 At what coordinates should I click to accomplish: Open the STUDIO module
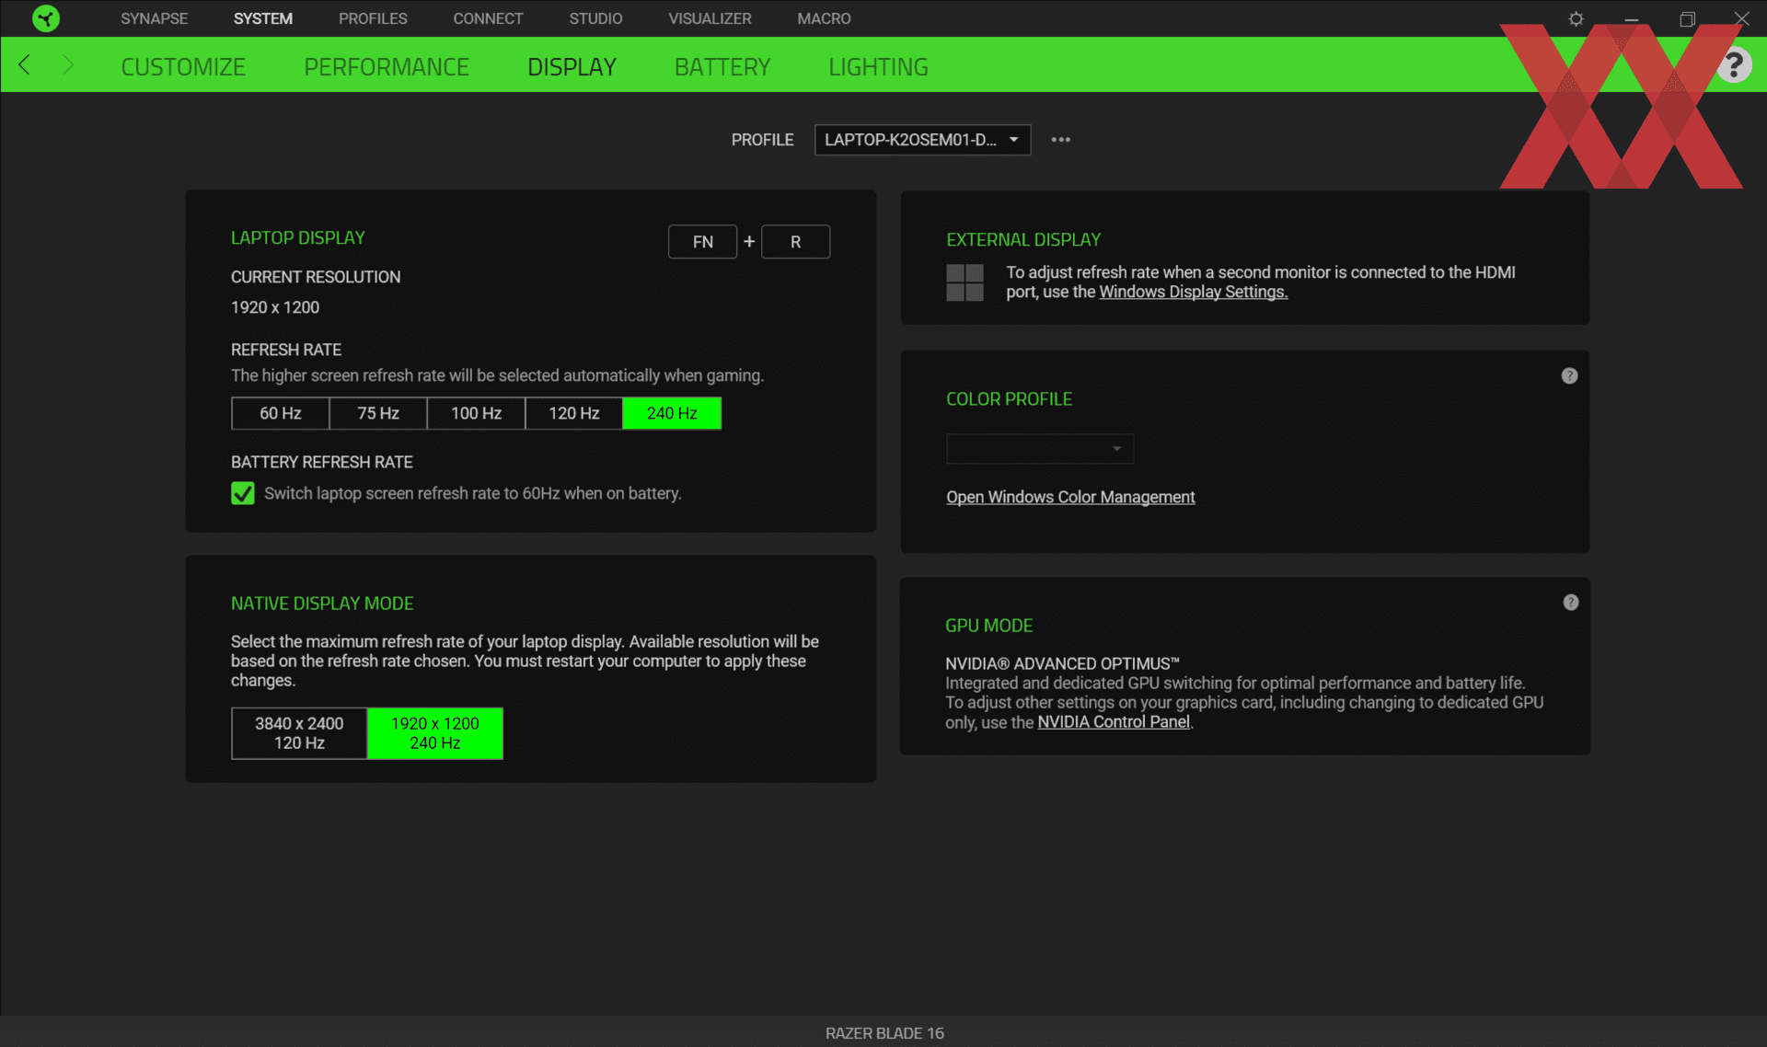click(595, 17)
